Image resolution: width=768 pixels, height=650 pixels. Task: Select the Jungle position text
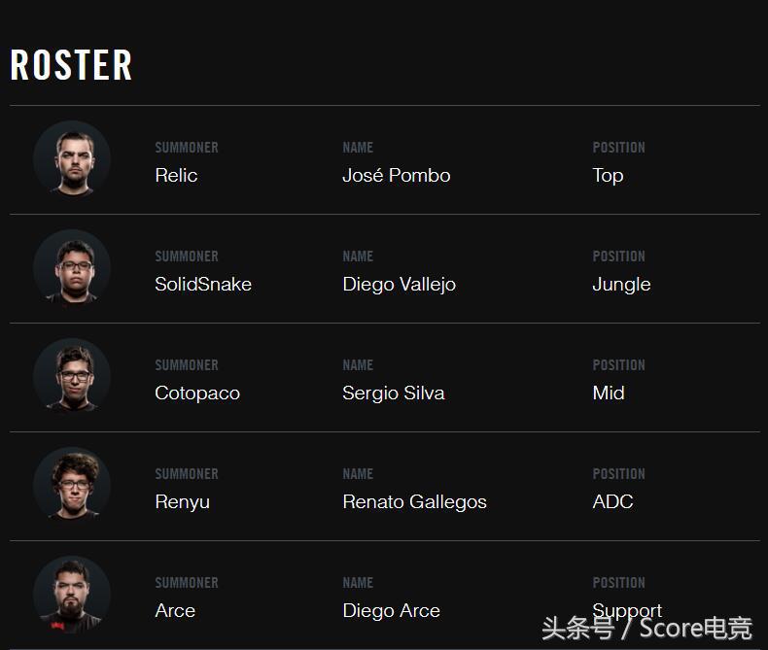point(621,285)
